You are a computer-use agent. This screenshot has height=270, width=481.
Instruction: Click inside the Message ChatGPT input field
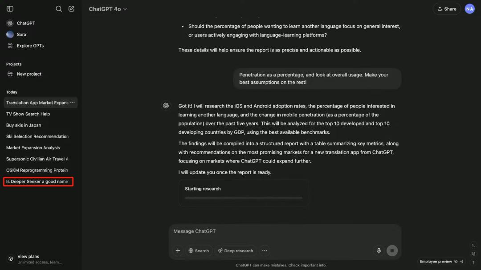(267, 231)
